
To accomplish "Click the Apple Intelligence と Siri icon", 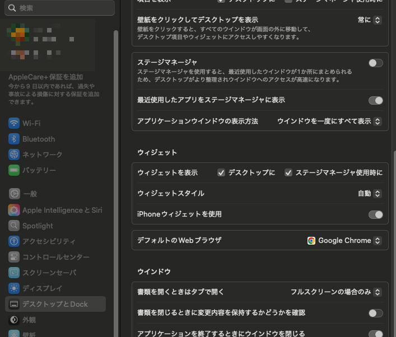I will coord(14,210).
